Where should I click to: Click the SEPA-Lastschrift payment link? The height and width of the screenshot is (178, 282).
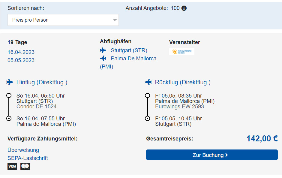[x=28, y=158]
